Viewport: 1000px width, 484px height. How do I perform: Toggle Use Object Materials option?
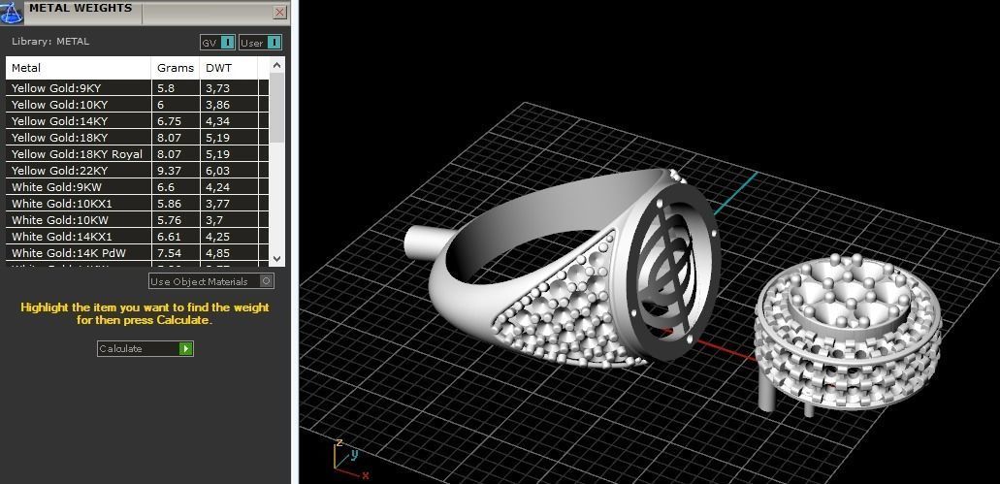click(211, 281)
